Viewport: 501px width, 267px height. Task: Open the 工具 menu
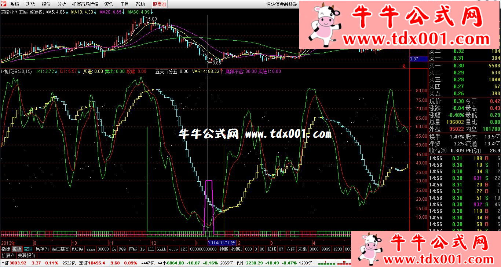point(125,4)
